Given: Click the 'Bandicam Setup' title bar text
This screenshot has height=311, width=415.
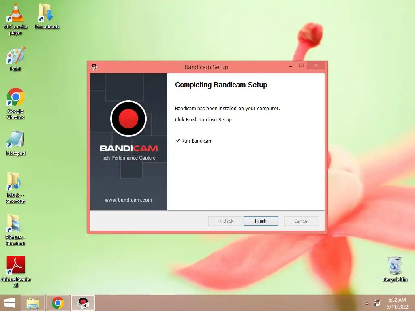Looking at the screenshot, I should [206, 67].
